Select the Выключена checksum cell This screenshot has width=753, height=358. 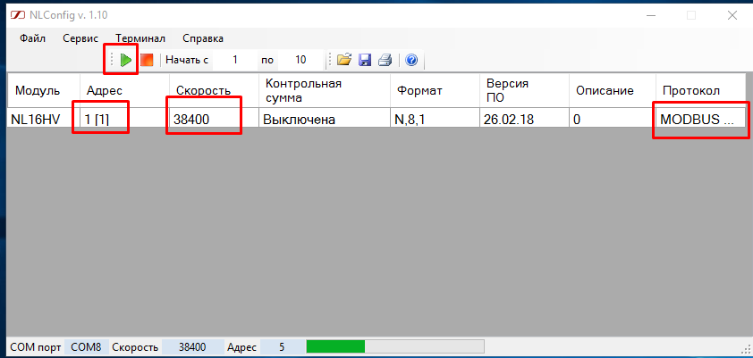(325, 118)
